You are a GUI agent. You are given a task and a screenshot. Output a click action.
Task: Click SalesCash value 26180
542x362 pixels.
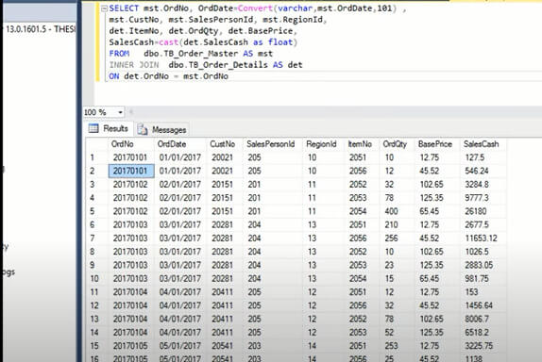(476, 211)
